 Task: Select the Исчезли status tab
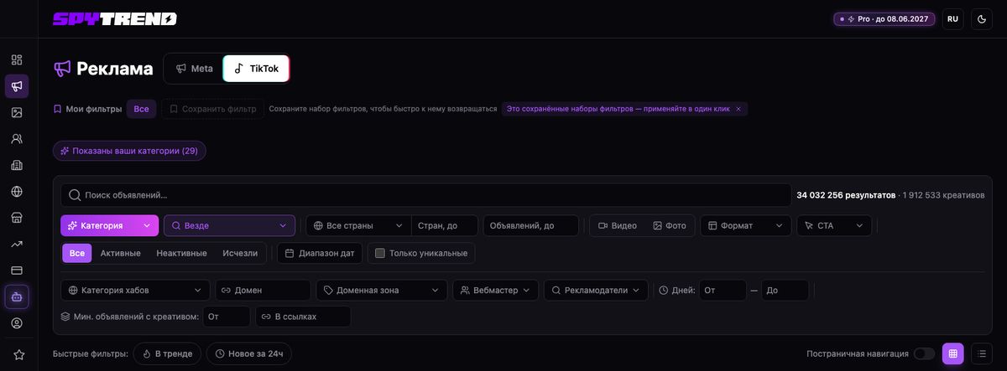240,253
